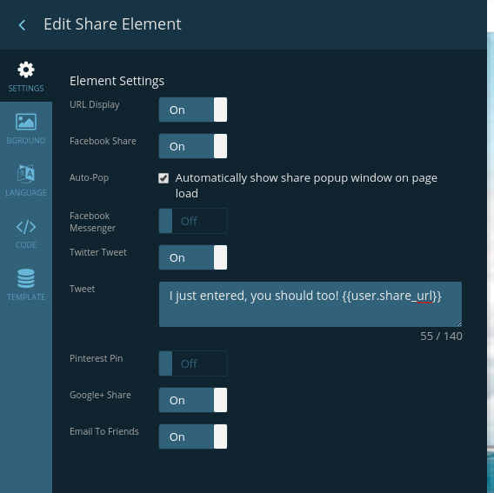Enable the Facebook Messenger switch
This screenshot has height=493, width=494.
tap(193, 221)
